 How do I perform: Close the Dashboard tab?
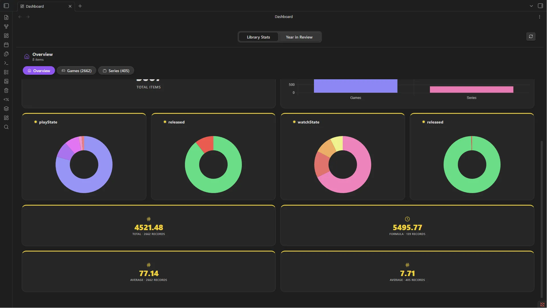click(x=70, y=6)
